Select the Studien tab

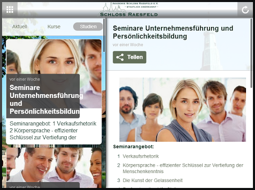(x=88, y=26)
